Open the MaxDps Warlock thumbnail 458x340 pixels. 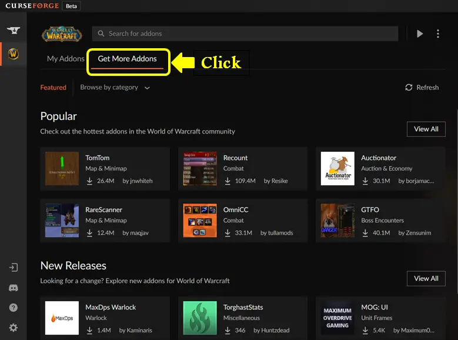[62, 318]
